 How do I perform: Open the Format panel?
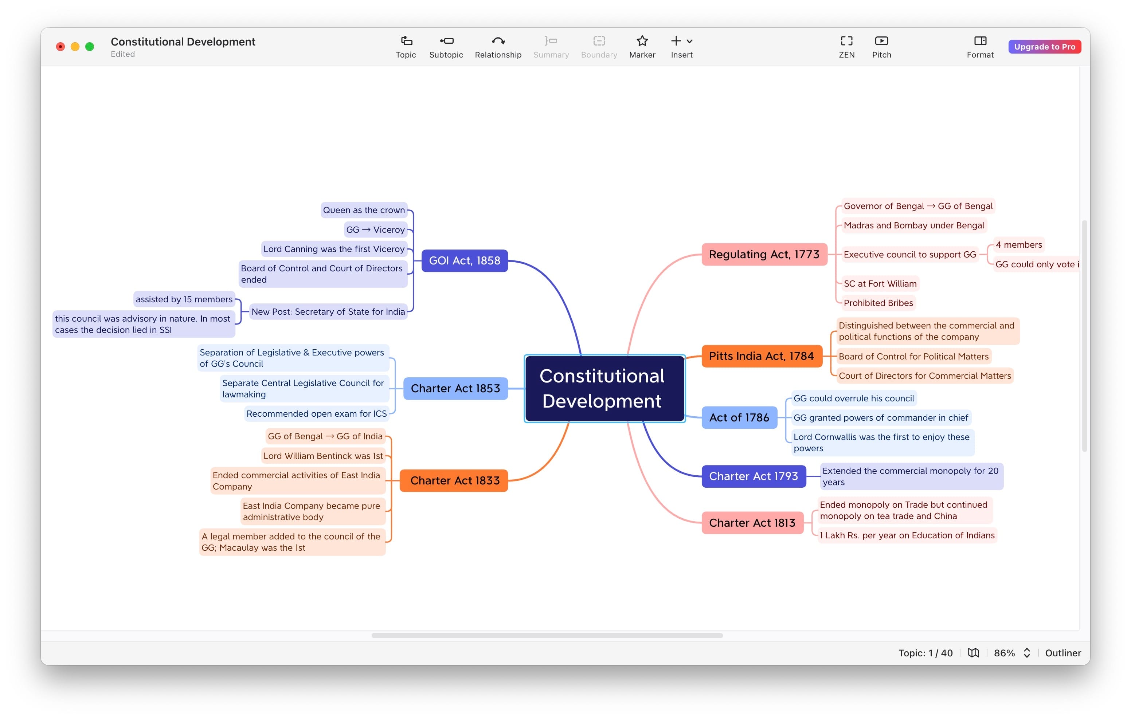tap(980, 46)
